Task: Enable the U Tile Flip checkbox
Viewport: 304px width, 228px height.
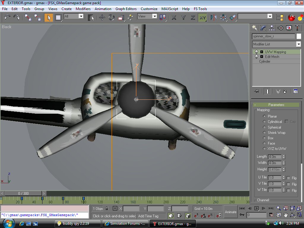Action: [288, 178]
